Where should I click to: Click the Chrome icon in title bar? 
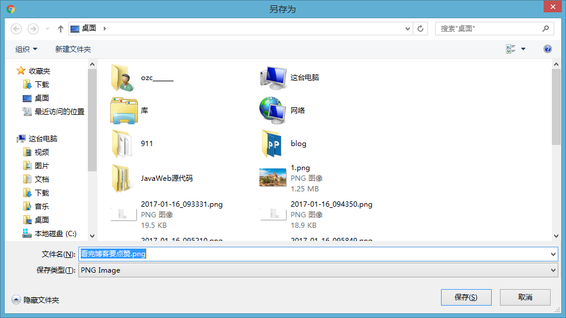tap(11, 9)
